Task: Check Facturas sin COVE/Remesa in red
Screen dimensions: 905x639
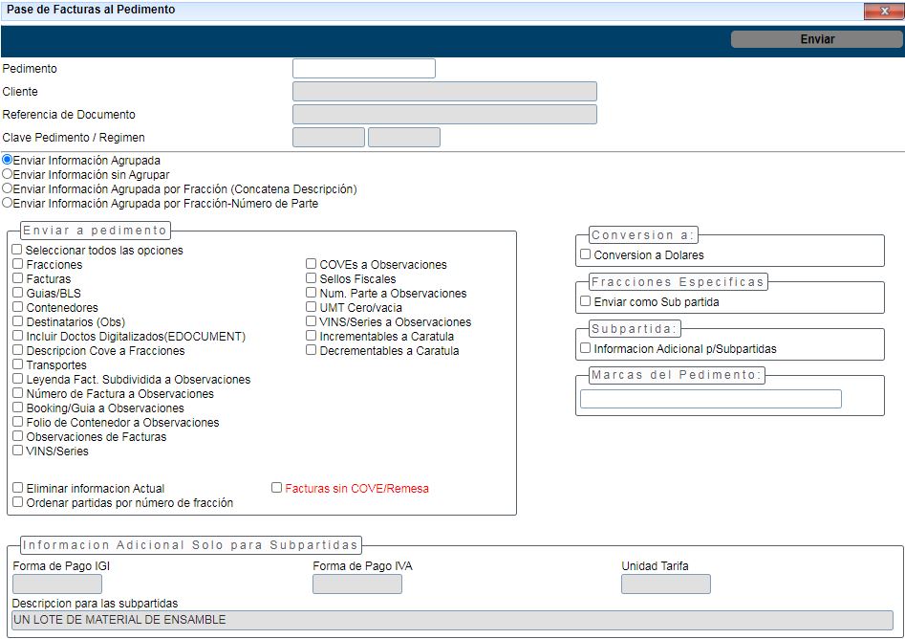Action: pos(277,488)
